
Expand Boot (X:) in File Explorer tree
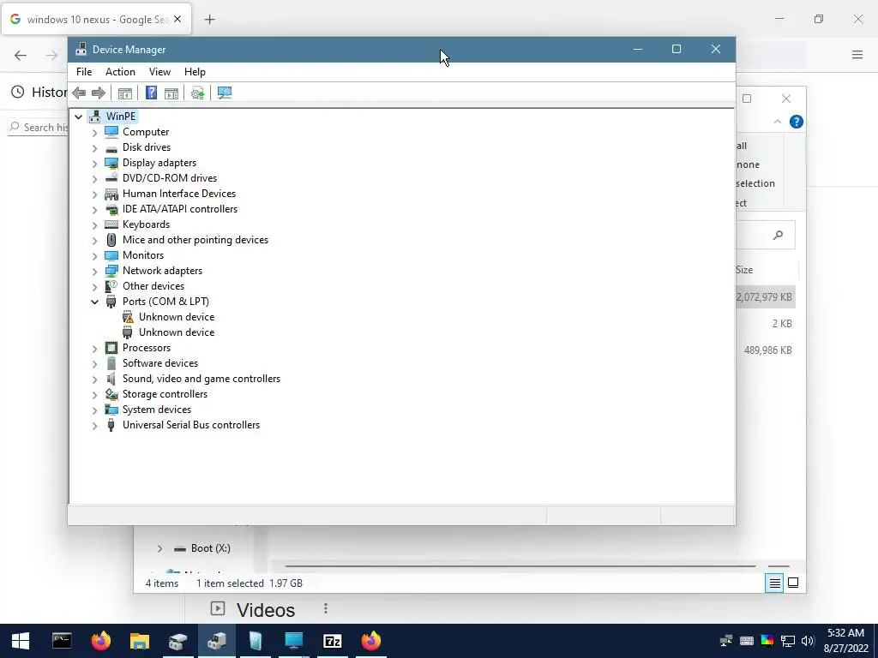pos(159,548)
